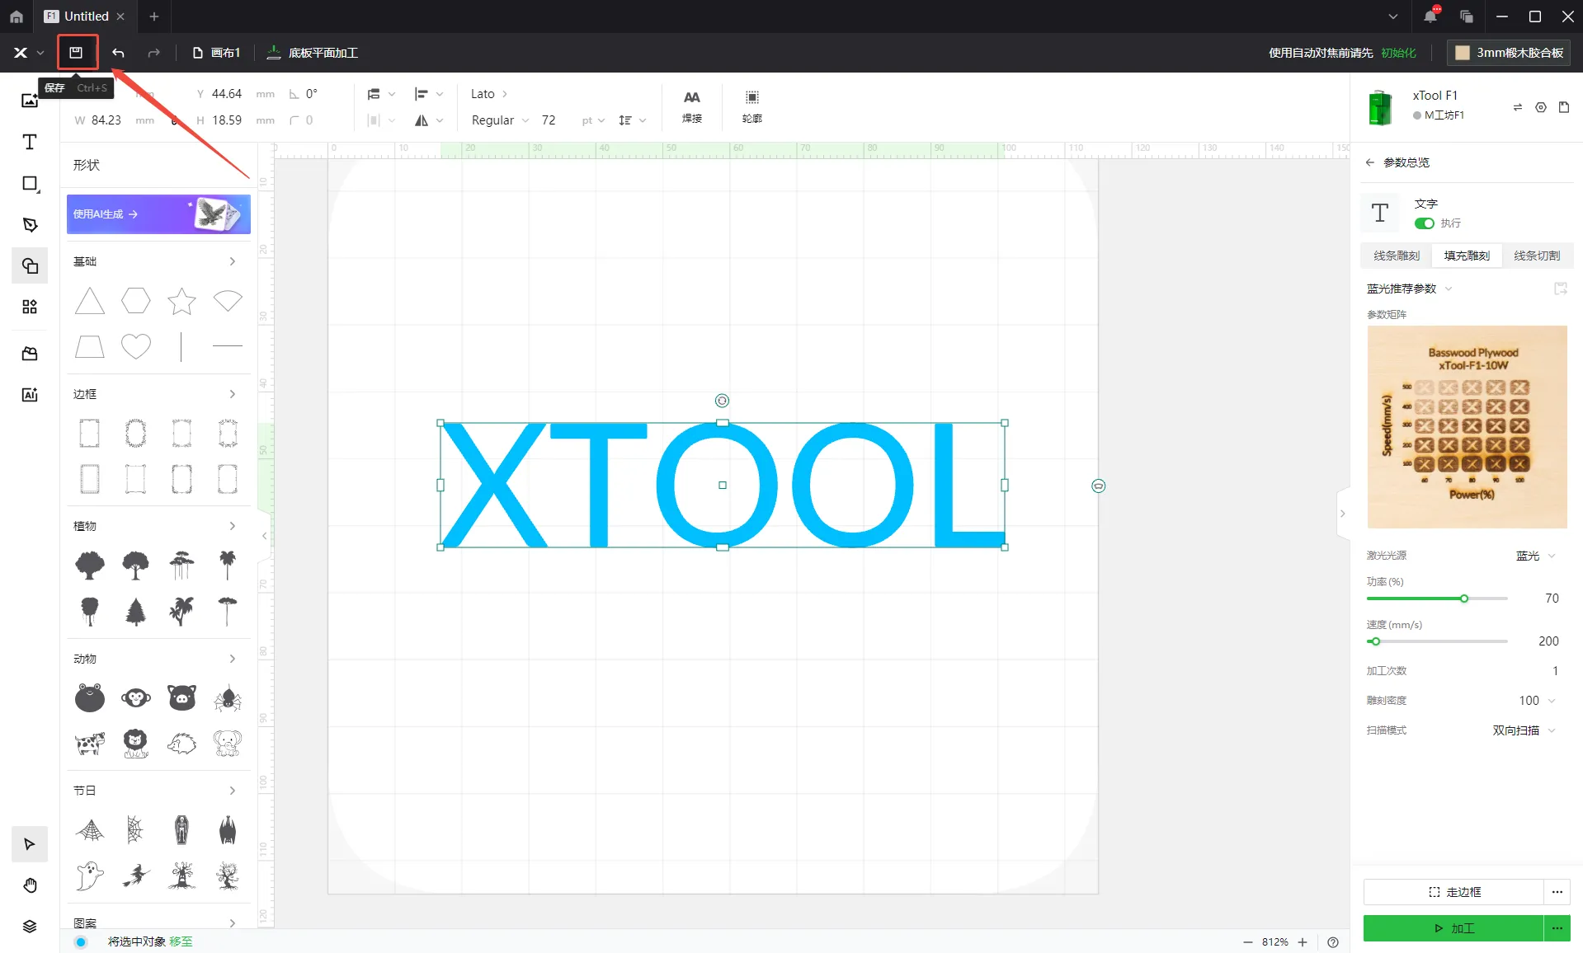Insert the star shape

pos(181,301)
